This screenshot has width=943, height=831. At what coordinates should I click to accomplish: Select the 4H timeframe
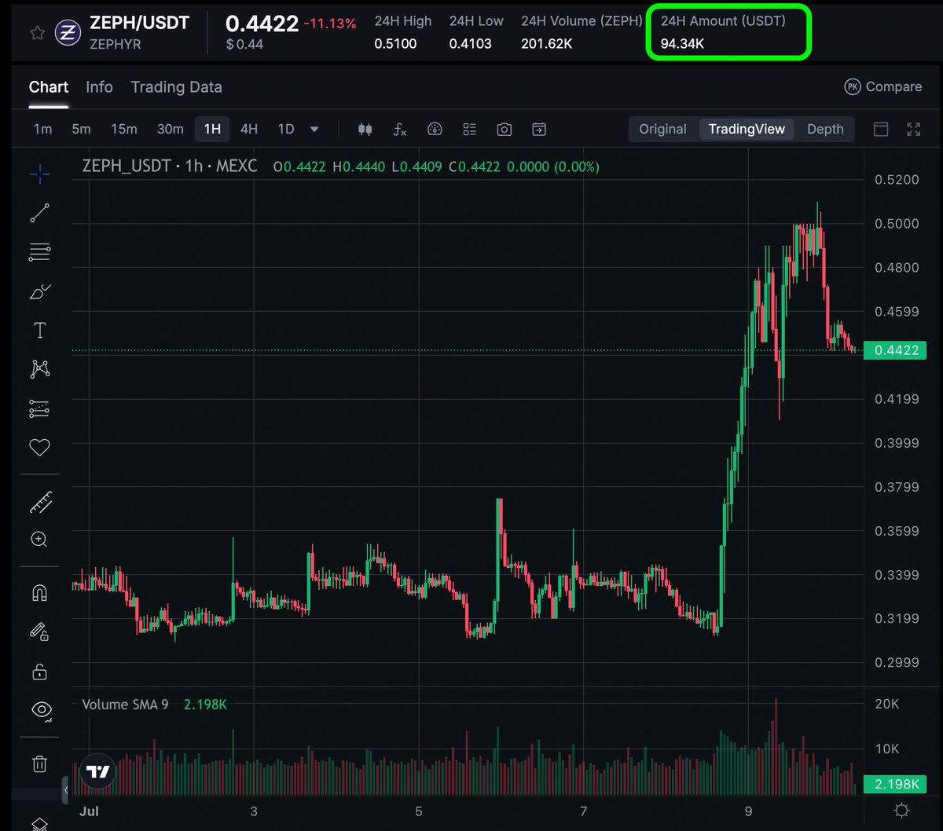[248, 130]
